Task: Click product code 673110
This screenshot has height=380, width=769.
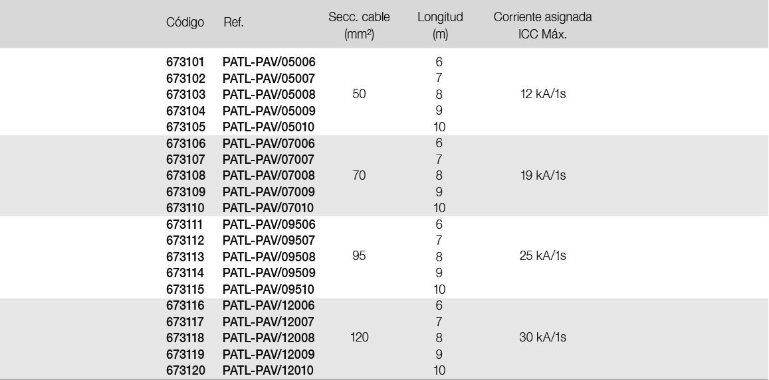Action: [x=185, y=208]
